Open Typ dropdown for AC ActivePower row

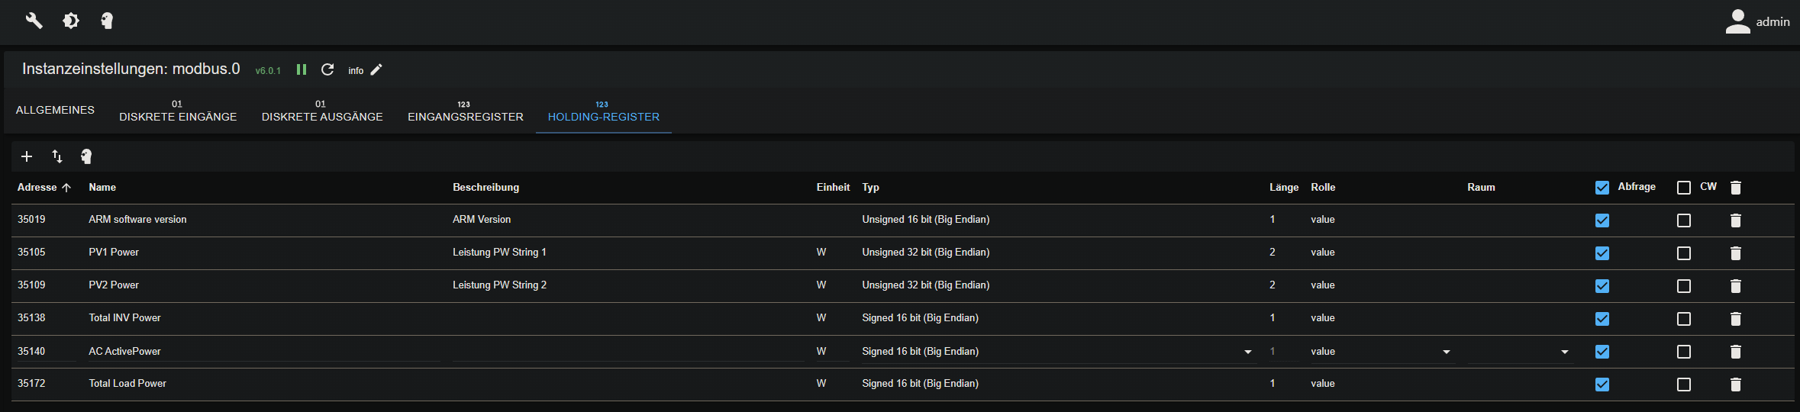pos(1247,352)
